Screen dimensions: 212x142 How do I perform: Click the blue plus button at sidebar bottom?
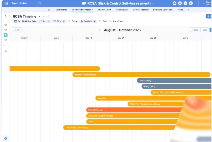tap(6, 138)
